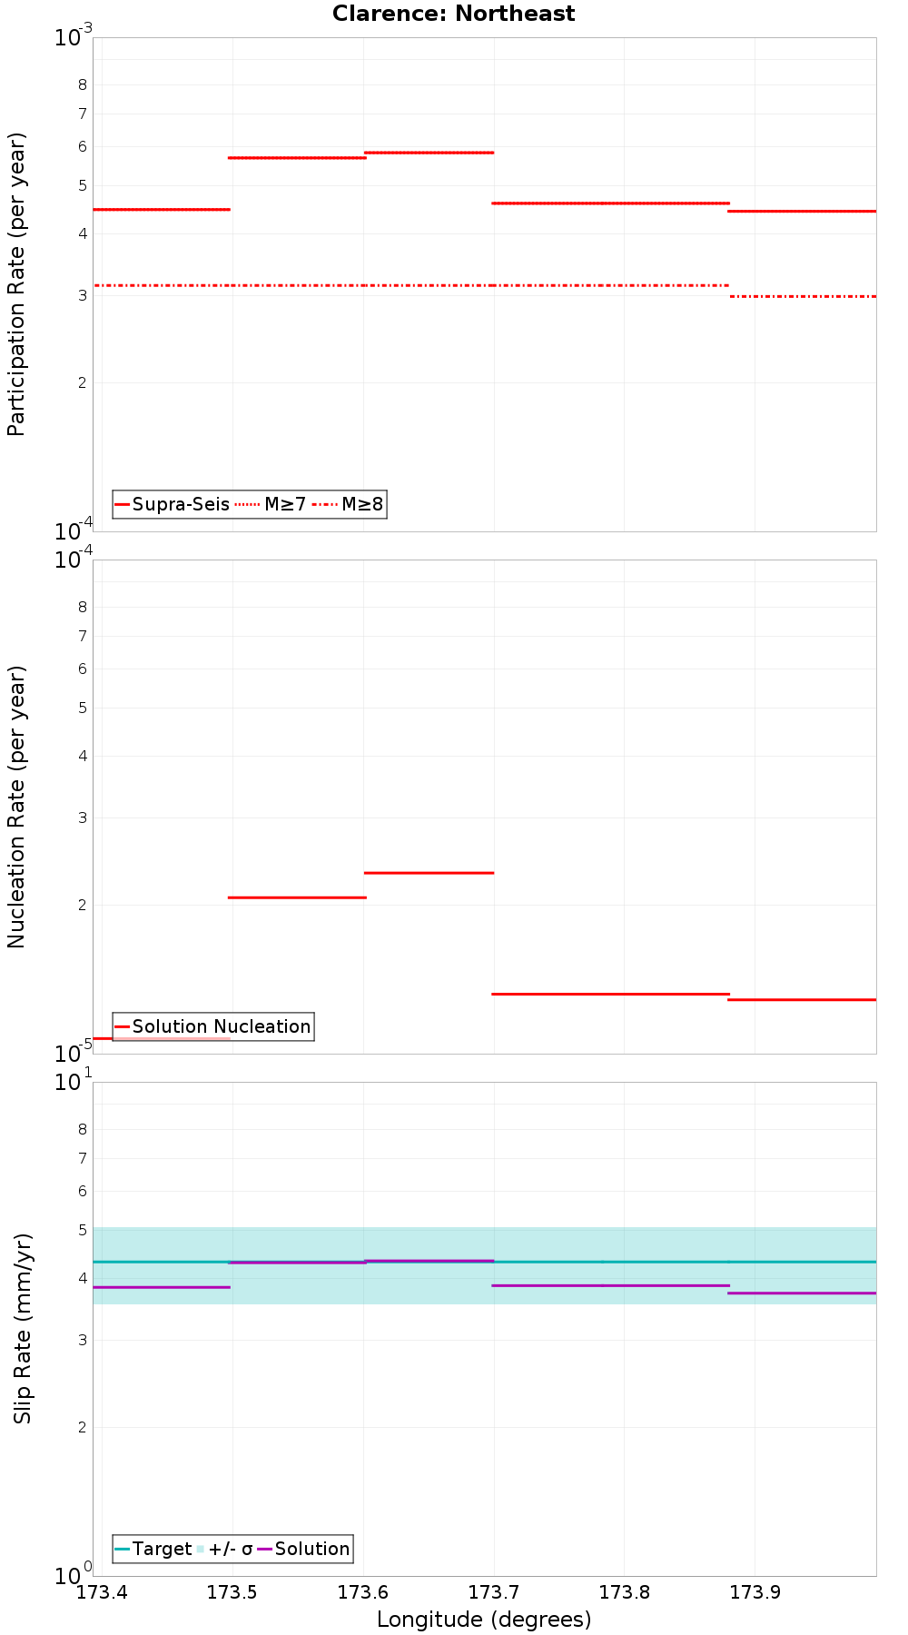Click the chart title Clarence: Northeast
The height and width of the screenshot is (1635, 908).
pyautogui.click(x=453, y=14)
